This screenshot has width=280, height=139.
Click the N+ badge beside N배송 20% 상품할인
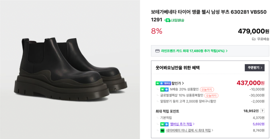[164, 89]
